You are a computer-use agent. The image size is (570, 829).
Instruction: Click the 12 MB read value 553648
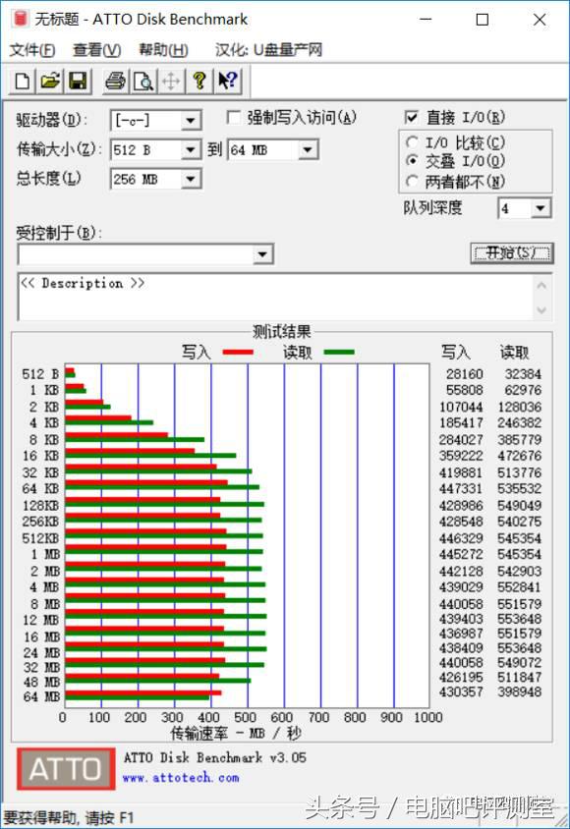tap(519, 619)
